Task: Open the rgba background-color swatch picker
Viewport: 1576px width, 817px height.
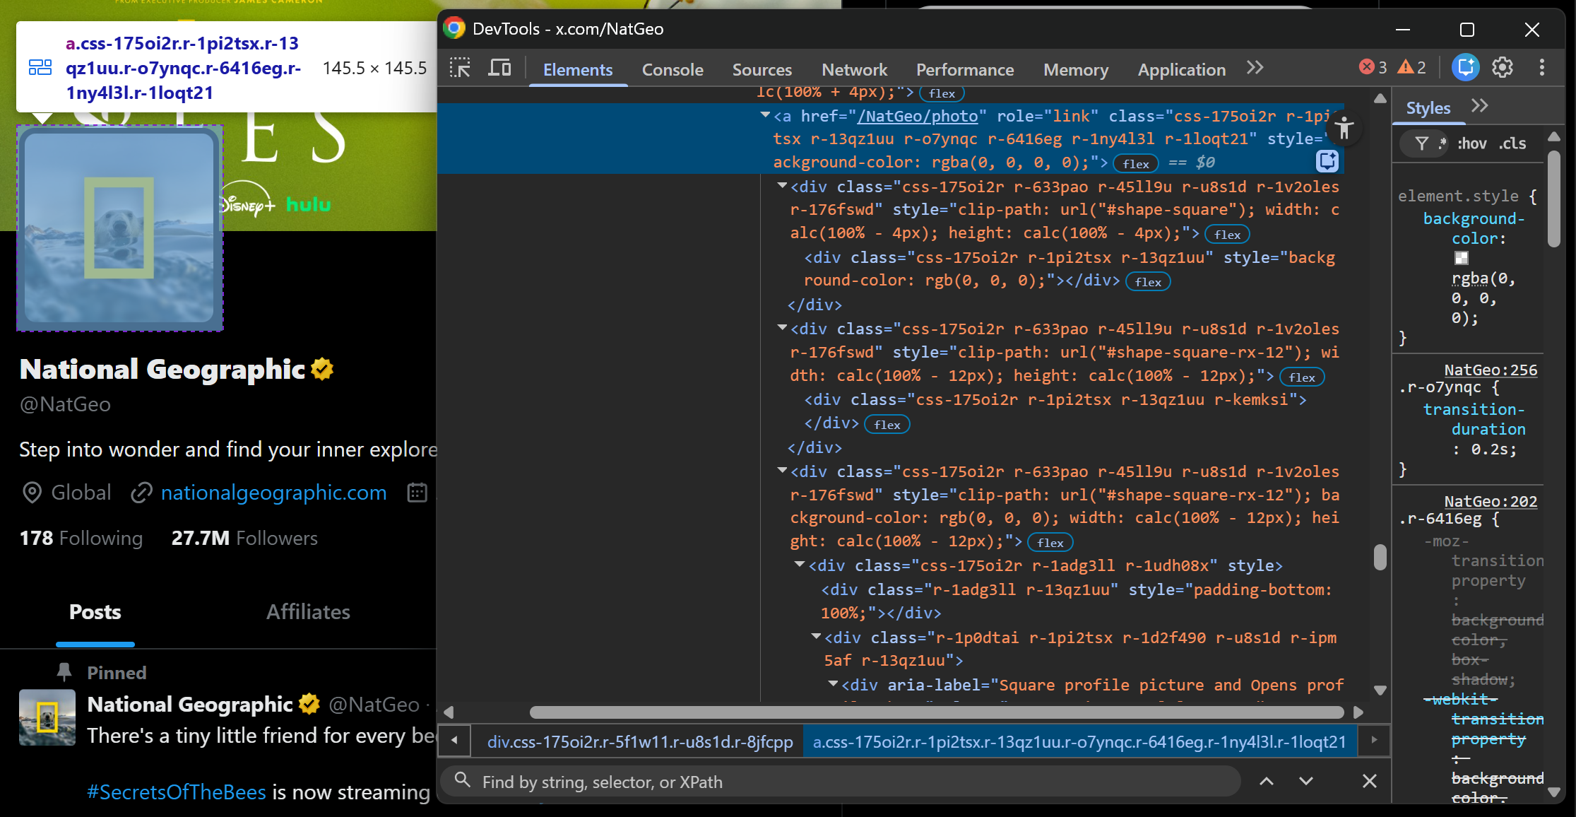Action: [1461, 258]
